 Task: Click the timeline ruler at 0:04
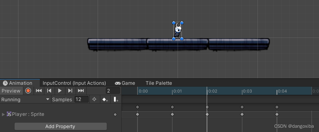click(282, 91)
